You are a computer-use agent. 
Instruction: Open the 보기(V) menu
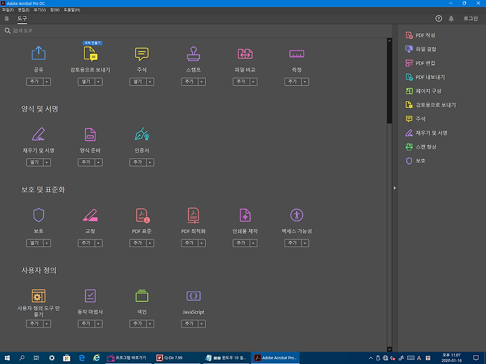(x=40, y=10)
